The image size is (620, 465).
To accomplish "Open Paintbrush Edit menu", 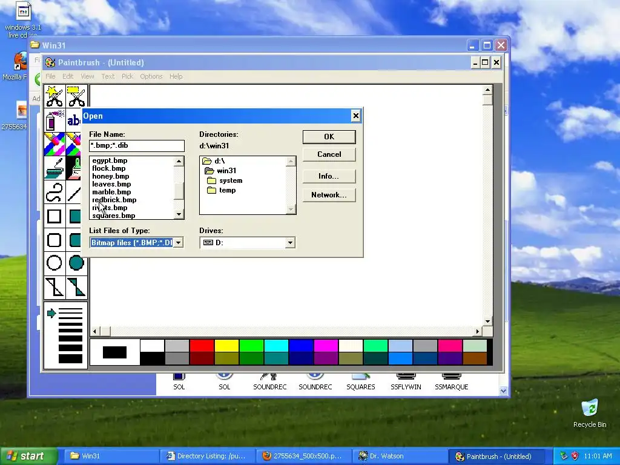I will (x=68, y=76).
